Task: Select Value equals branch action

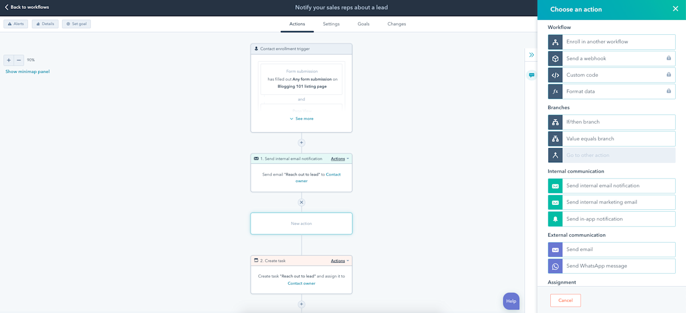Action: pyautogui.click(x=612, y=139)
